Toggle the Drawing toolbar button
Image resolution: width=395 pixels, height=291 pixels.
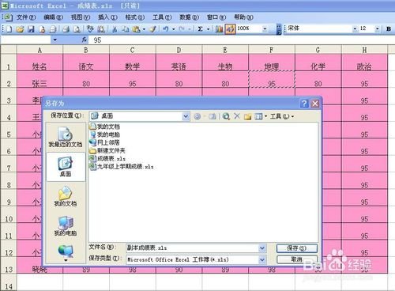click(x=230, y=29)
